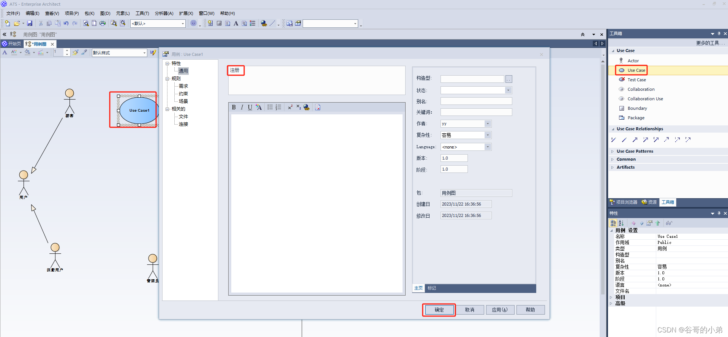Screen dimensions: 728x337
Task: Open the 复杂性 dropdown
Action: [488, 135]
